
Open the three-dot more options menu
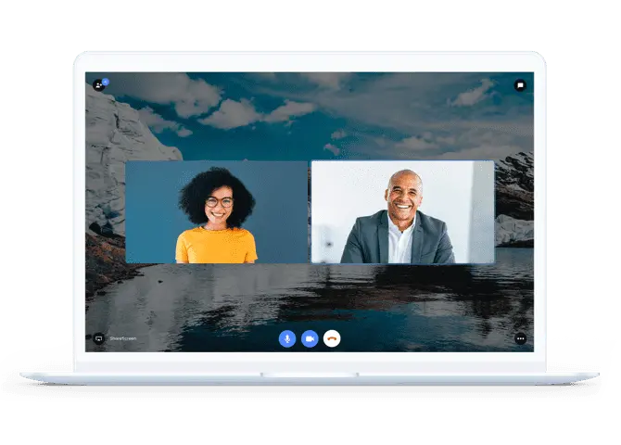click(x=520, y=338)
